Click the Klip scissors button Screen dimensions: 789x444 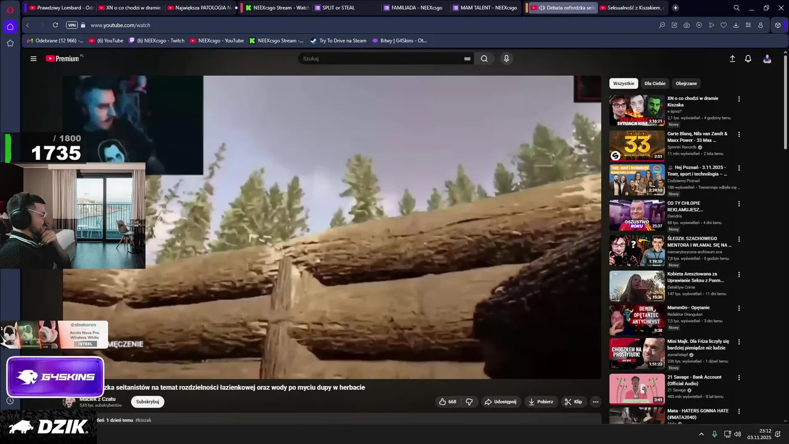click(x=573, y=402)
